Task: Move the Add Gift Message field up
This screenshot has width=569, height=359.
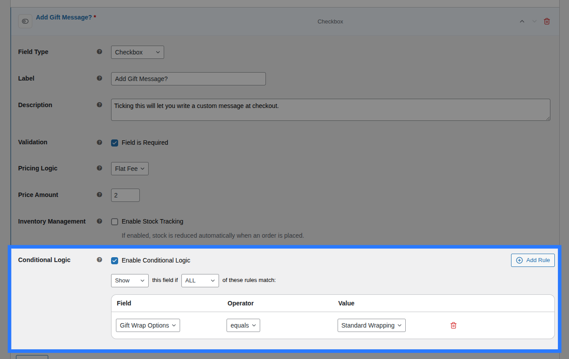Action: pos(522,21)
